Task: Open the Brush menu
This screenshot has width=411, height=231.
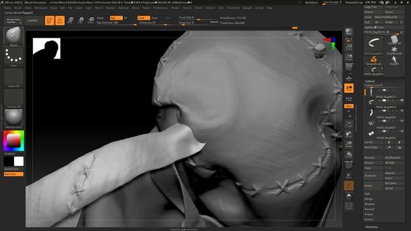Action: tap(18, 8)
